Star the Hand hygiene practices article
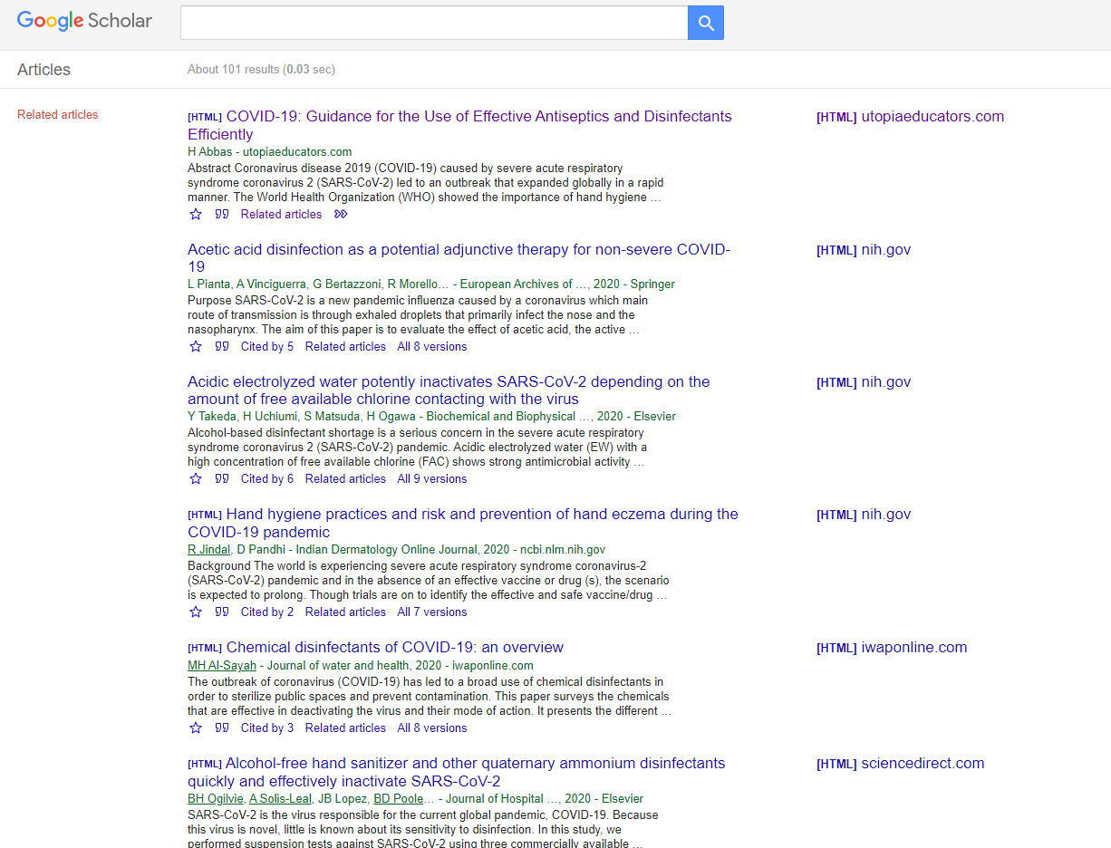 tap(196, 612)
